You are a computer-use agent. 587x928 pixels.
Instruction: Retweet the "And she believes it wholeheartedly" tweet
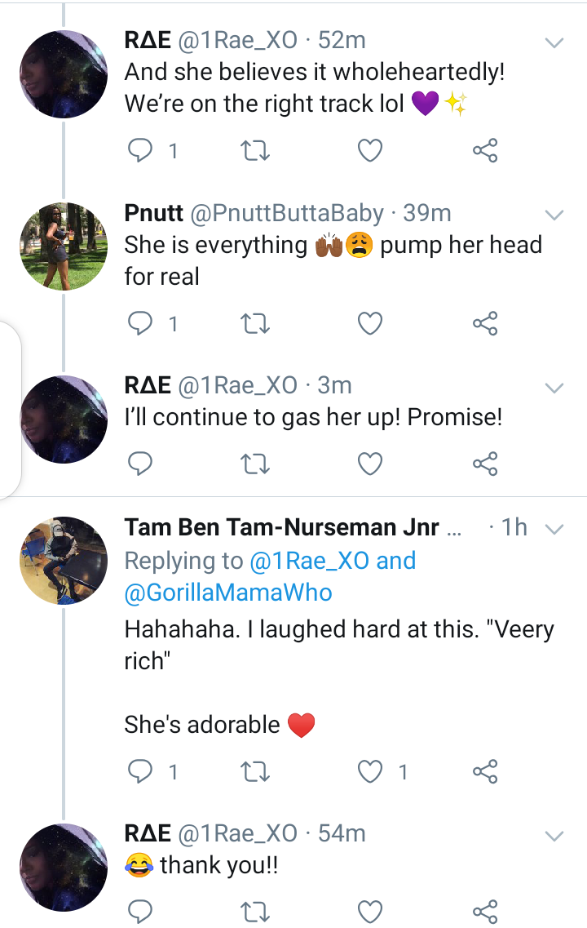(x=256, y=150)
